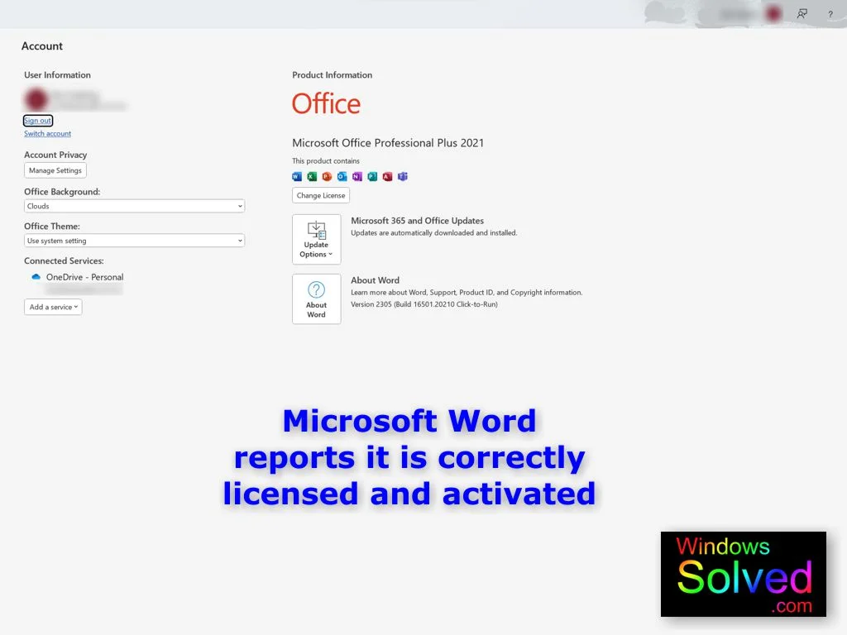The image size is (847, 635).
Task: Click the Word app icon
Action: [297, 177]
